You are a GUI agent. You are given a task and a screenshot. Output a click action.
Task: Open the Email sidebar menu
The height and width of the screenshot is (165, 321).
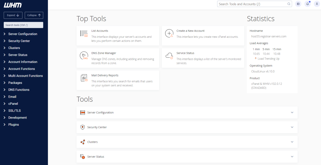coord(12,97)
